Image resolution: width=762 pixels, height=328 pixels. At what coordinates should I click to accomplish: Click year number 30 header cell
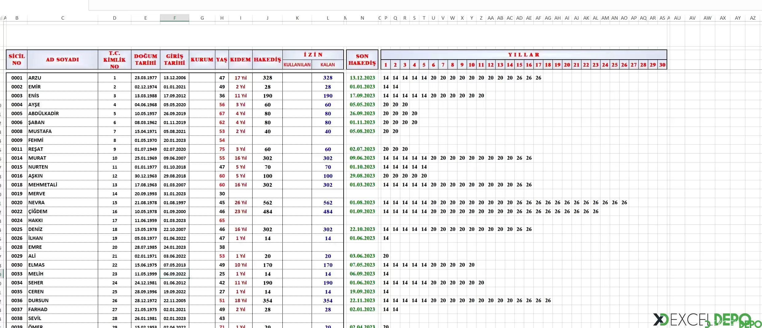(x=662, y=65)
